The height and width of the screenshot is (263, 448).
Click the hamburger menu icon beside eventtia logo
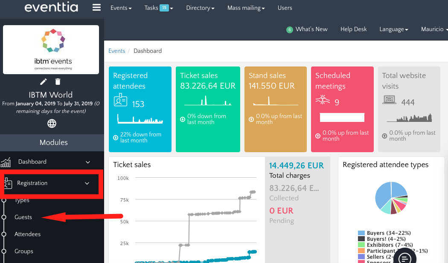click(97, 8)
